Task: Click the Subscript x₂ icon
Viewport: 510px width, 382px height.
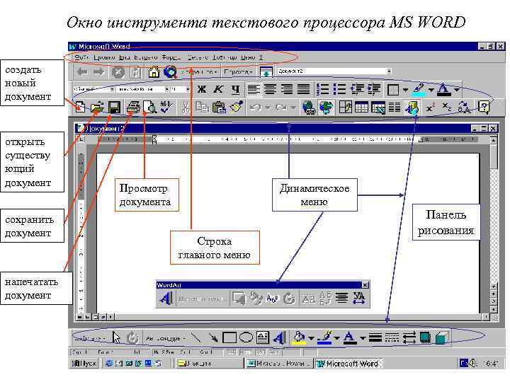Action: click(447, 107)
